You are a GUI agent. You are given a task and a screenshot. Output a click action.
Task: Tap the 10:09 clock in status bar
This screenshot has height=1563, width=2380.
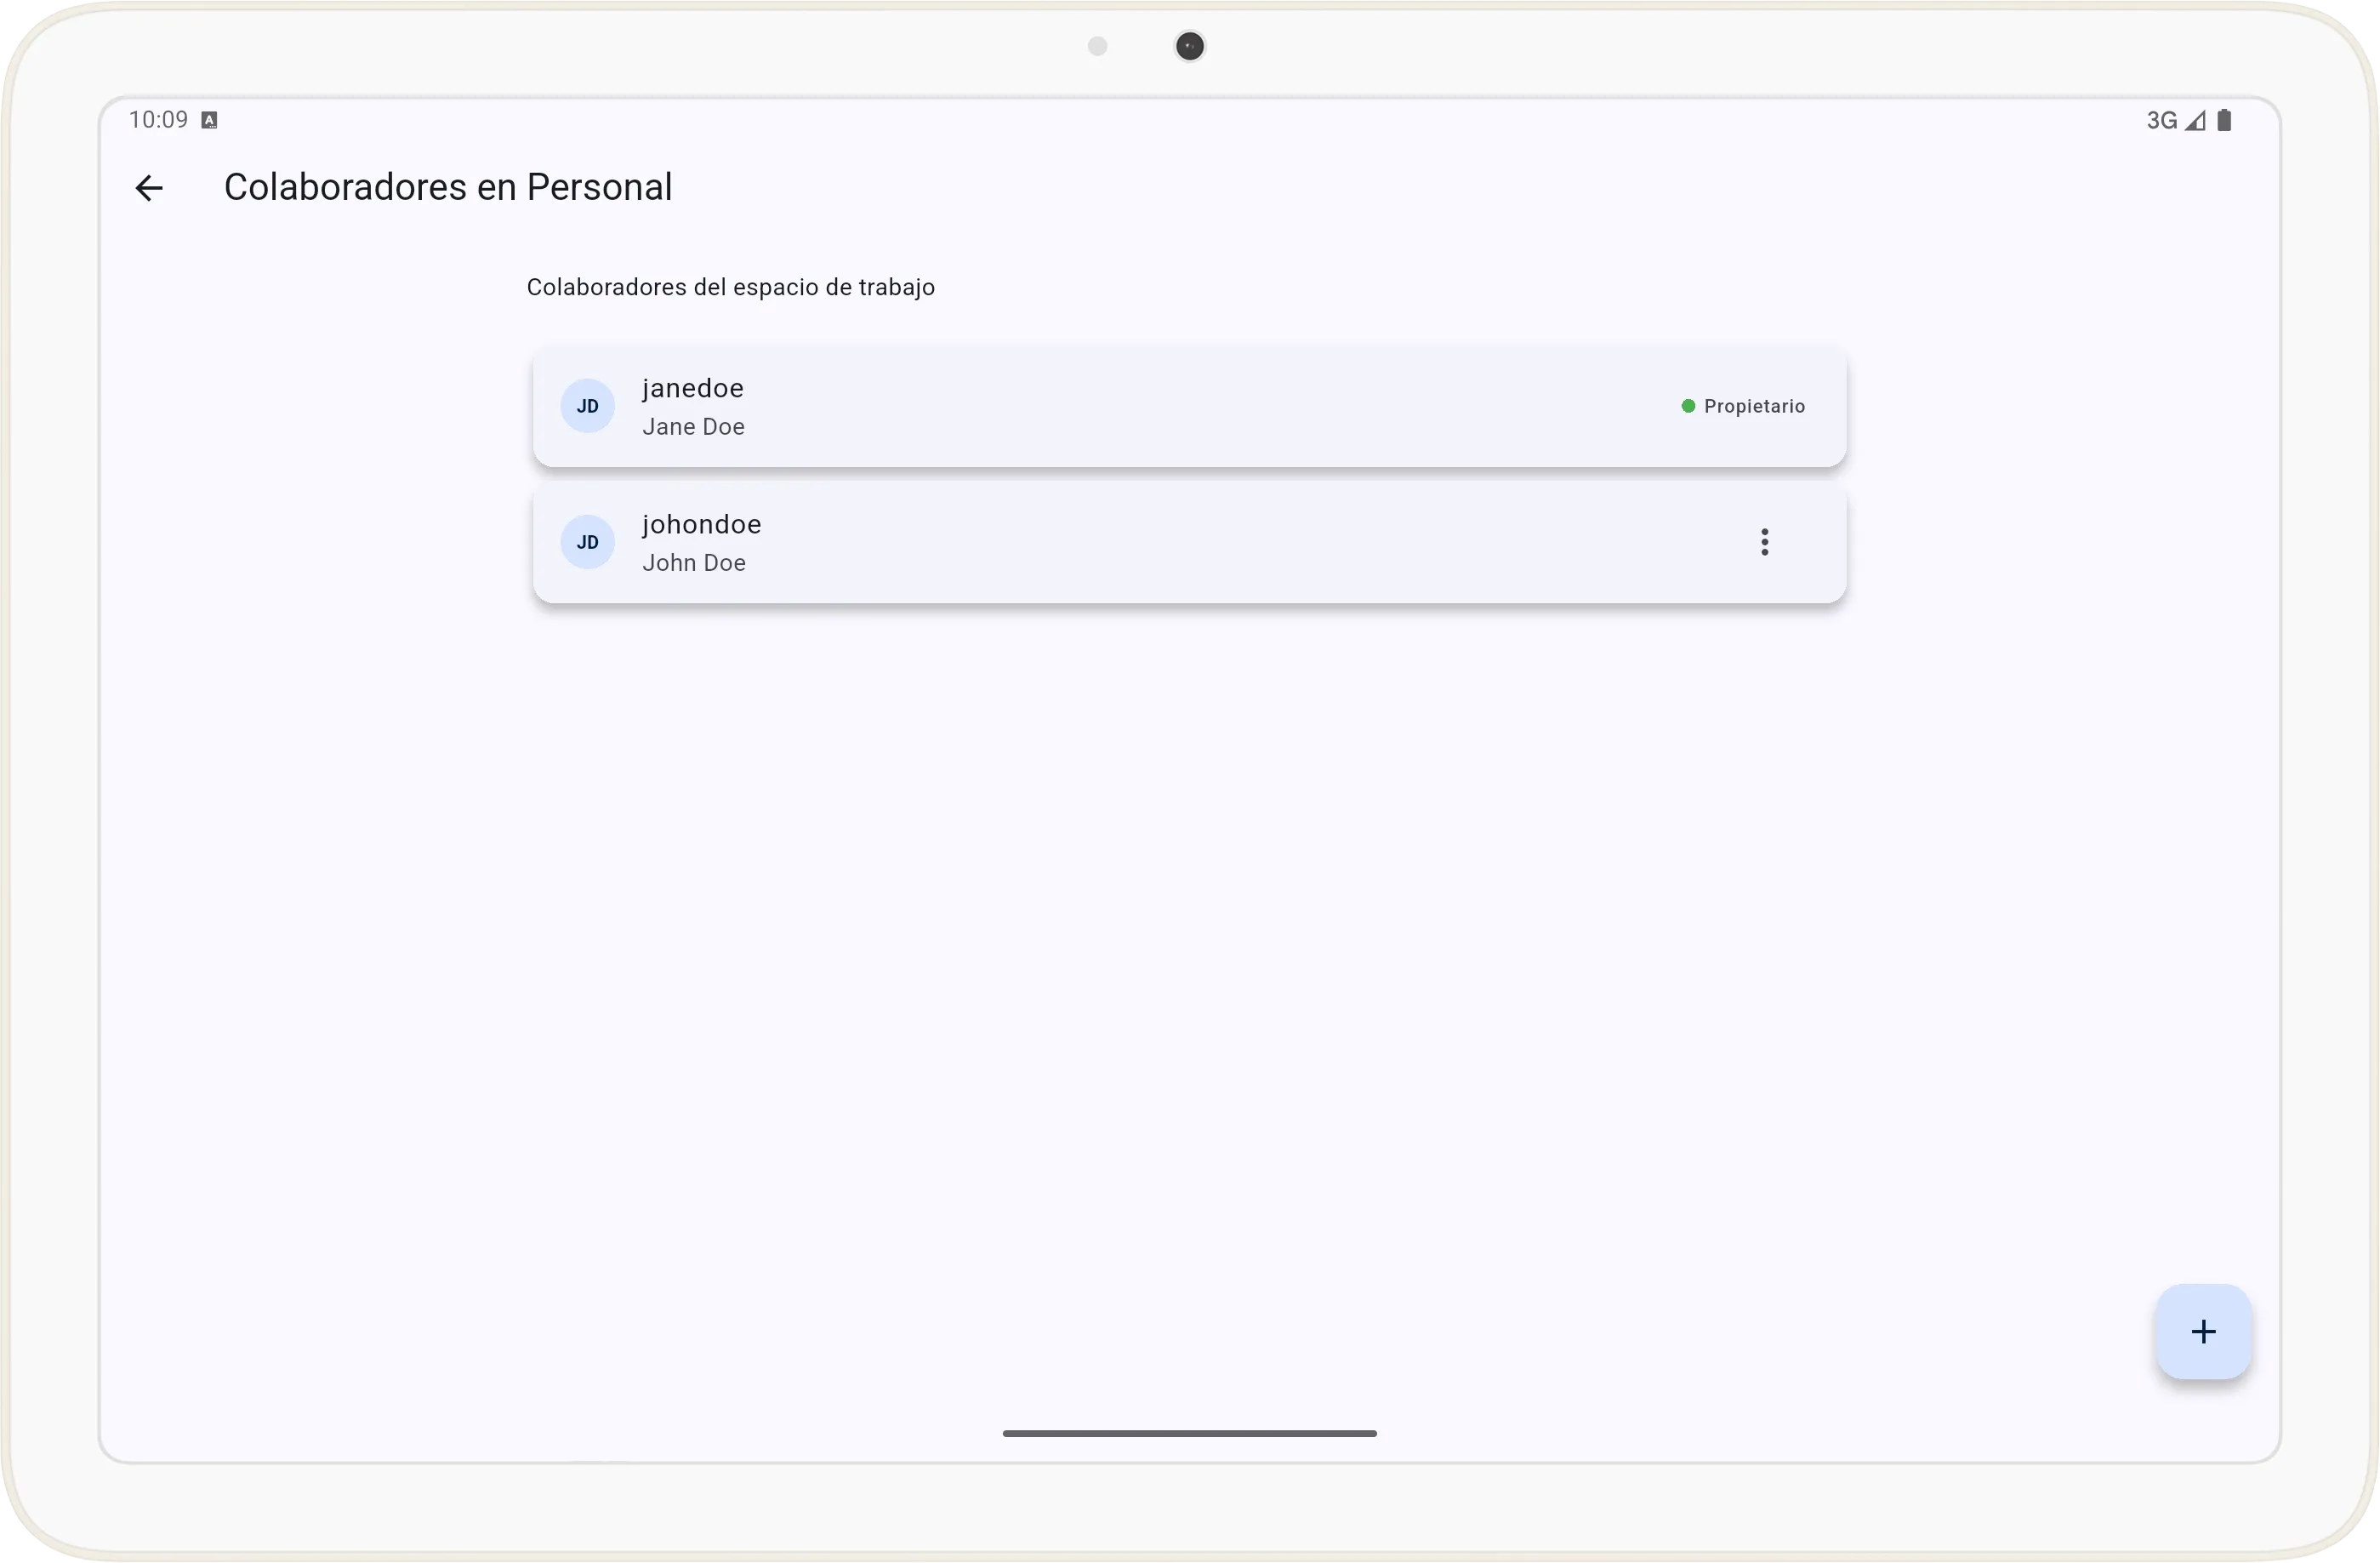[x=158, y=120]
